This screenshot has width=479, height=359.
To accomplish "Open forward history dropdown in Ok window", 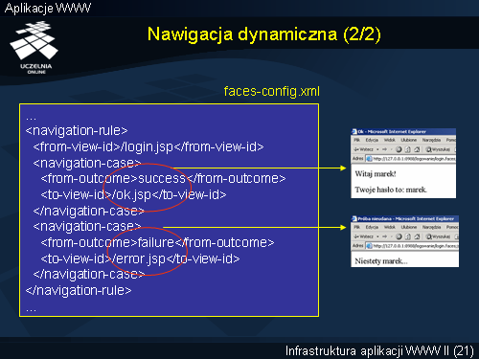I will coord(391,149).
